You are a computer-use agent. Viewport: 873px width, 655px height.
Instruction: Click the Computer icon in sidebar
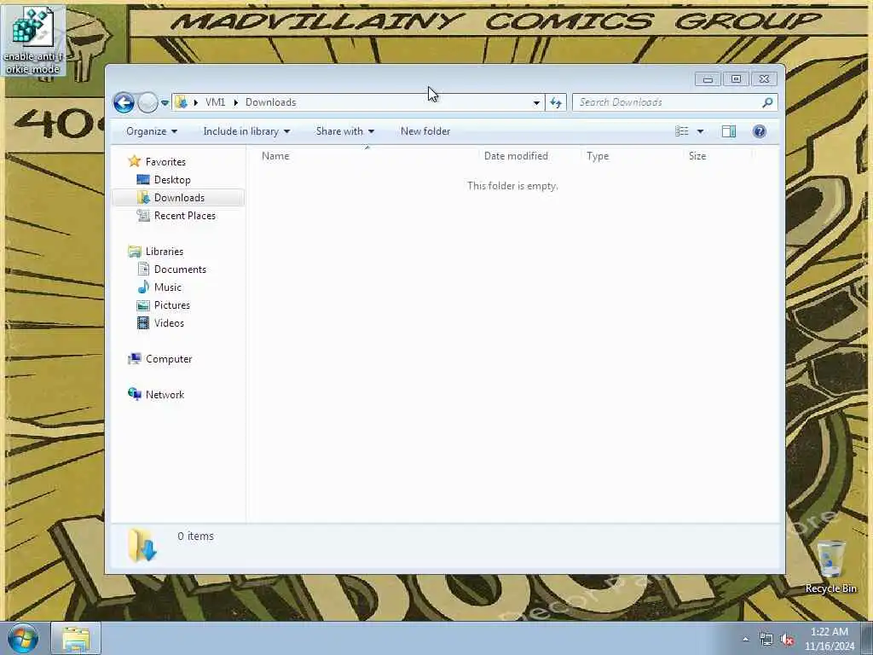click(134, 359)
